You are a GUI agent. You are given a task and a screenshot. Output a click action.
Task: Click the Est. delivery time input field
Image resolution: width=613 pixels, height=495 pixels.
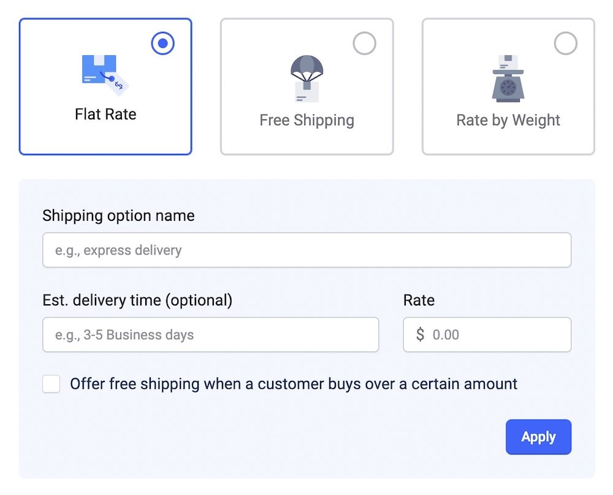210,335
